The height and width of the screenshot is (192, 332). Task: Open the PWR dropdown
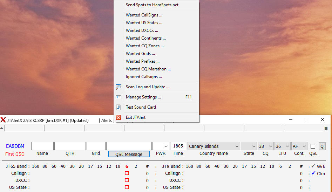tap(161, 146)
